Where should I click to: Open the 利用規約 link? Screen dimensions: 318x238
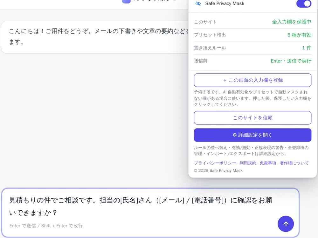coord(248,163)
